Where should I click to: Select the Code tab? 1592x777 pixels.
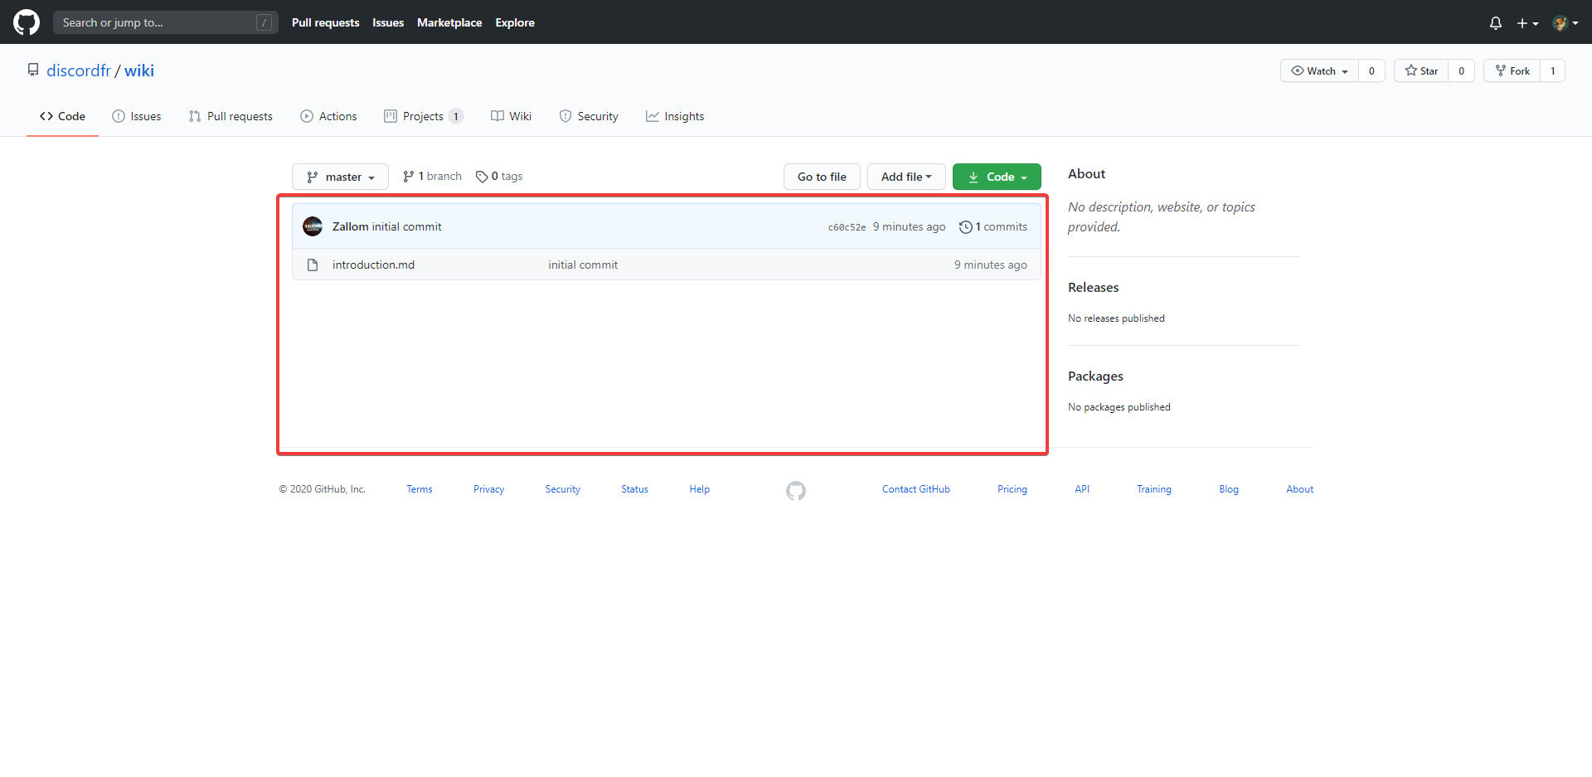pyautogui.click(x=62, y=116)
